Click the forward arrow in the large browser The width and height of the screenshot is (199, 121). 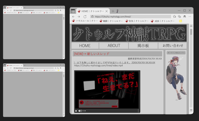[x=79, y=17]
